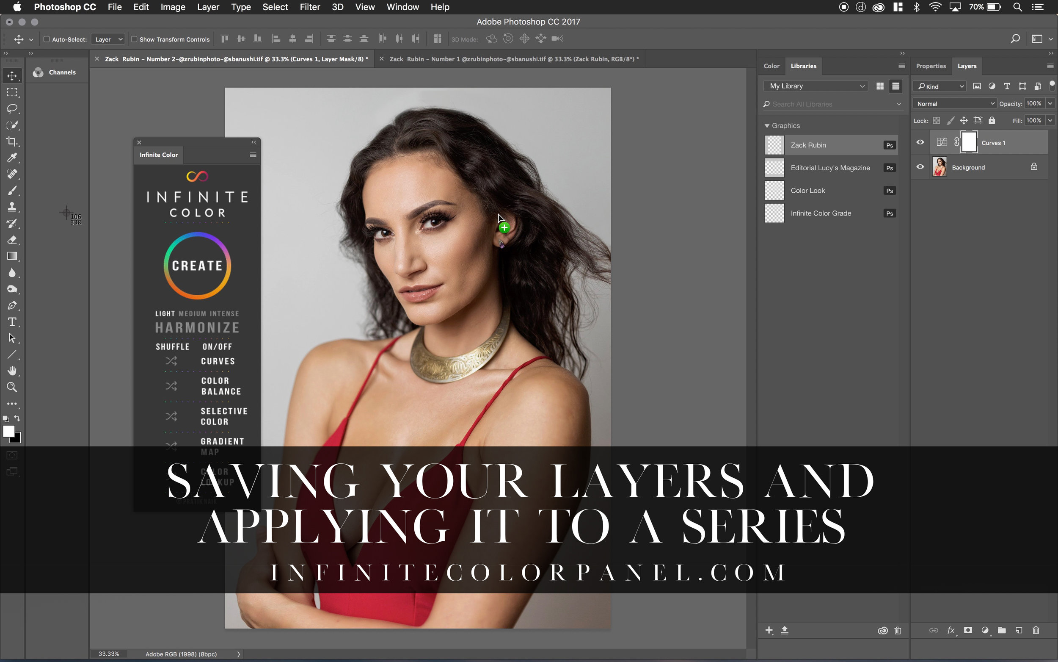Select the Zoom tool
The image size is (1058, 662).
coord(12,387)
